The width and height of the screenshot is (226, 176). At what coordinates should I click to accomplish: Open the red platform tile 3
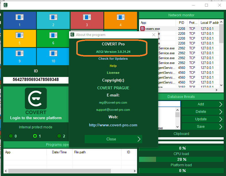(x=87, y=20)
